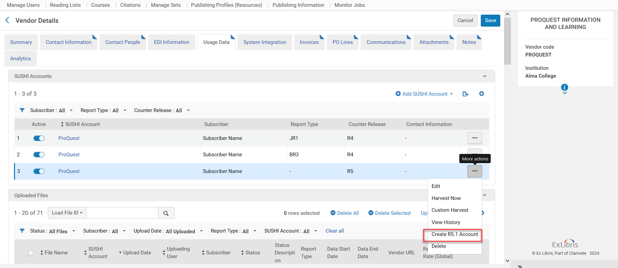Image resolution: width=618 pixels, height=268 pixels.
Task: Select Custom Harvest in the actions menu
Action: [455, 210]
